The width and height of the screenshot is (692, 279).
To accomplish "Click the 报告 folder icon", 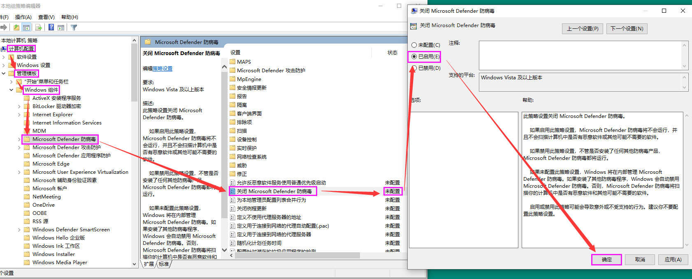I will coord(233,96).
